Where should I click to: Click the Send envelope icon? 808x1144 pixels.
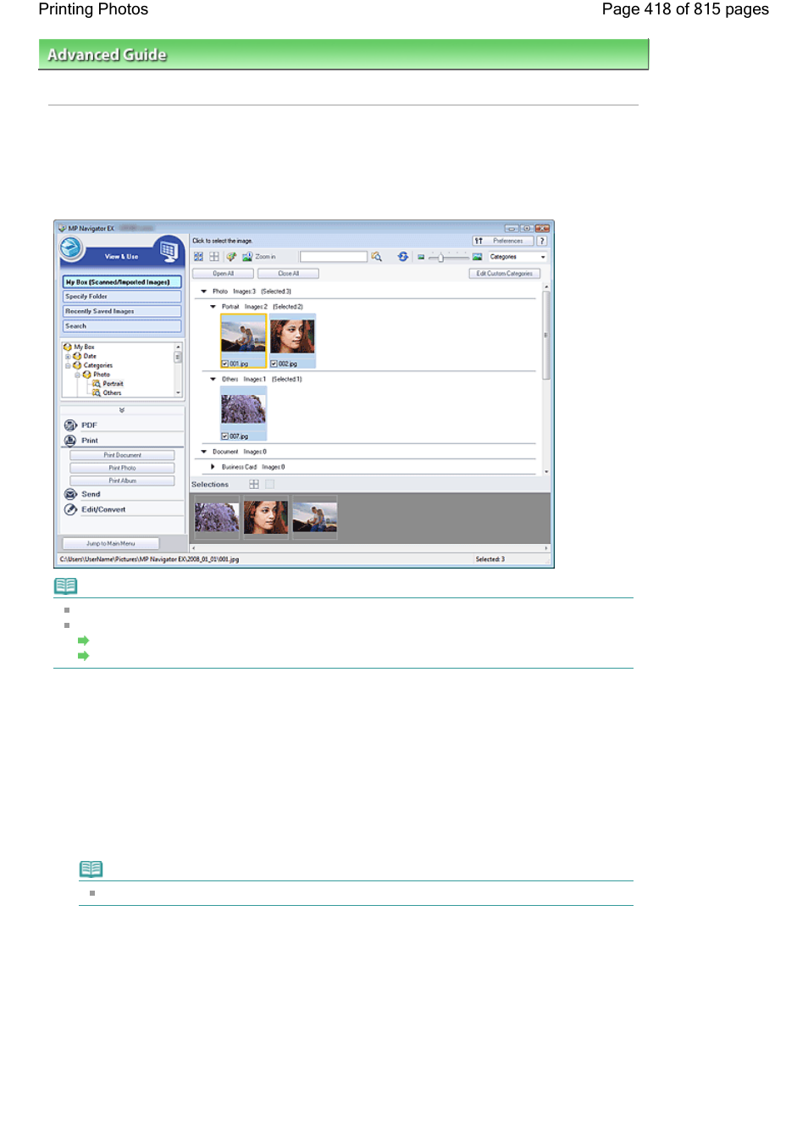click(70, 494)
